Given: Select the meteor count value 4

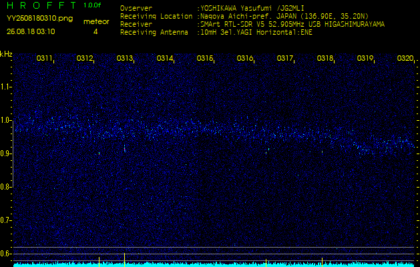Looking at the screenshot, I should pos(95,32).
